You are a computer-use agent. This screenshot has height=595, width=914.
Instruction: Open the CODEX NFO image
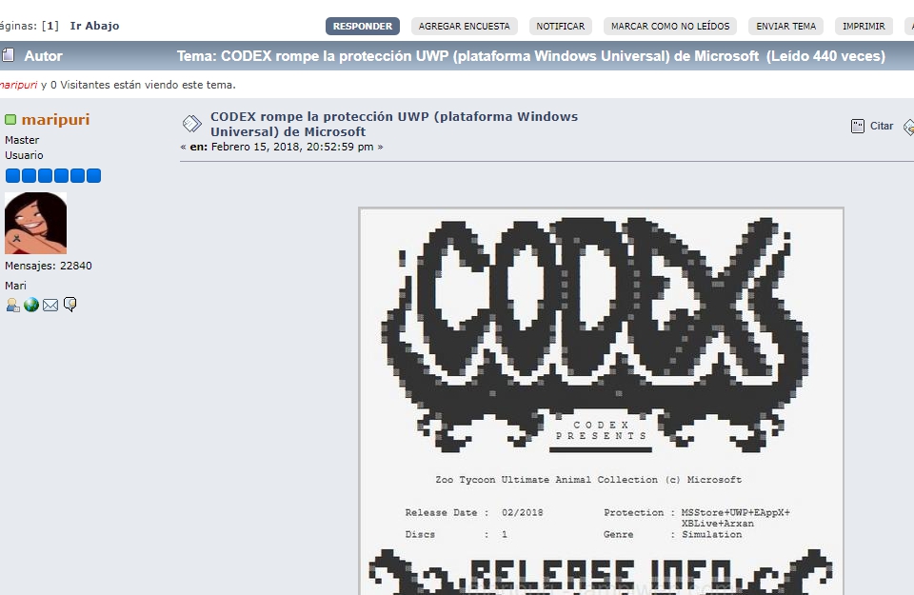coord(601,401)
